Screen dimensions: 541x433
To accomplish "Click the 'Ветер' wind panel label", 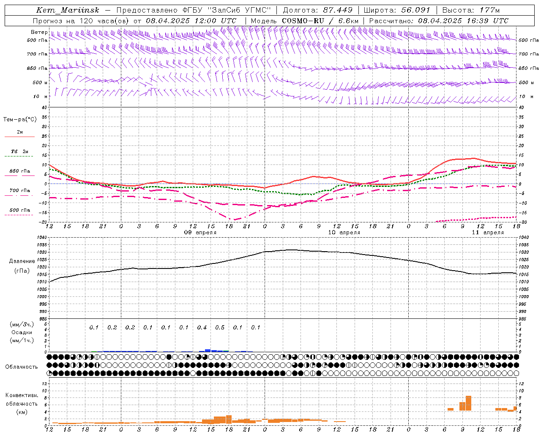I will 39,32.
